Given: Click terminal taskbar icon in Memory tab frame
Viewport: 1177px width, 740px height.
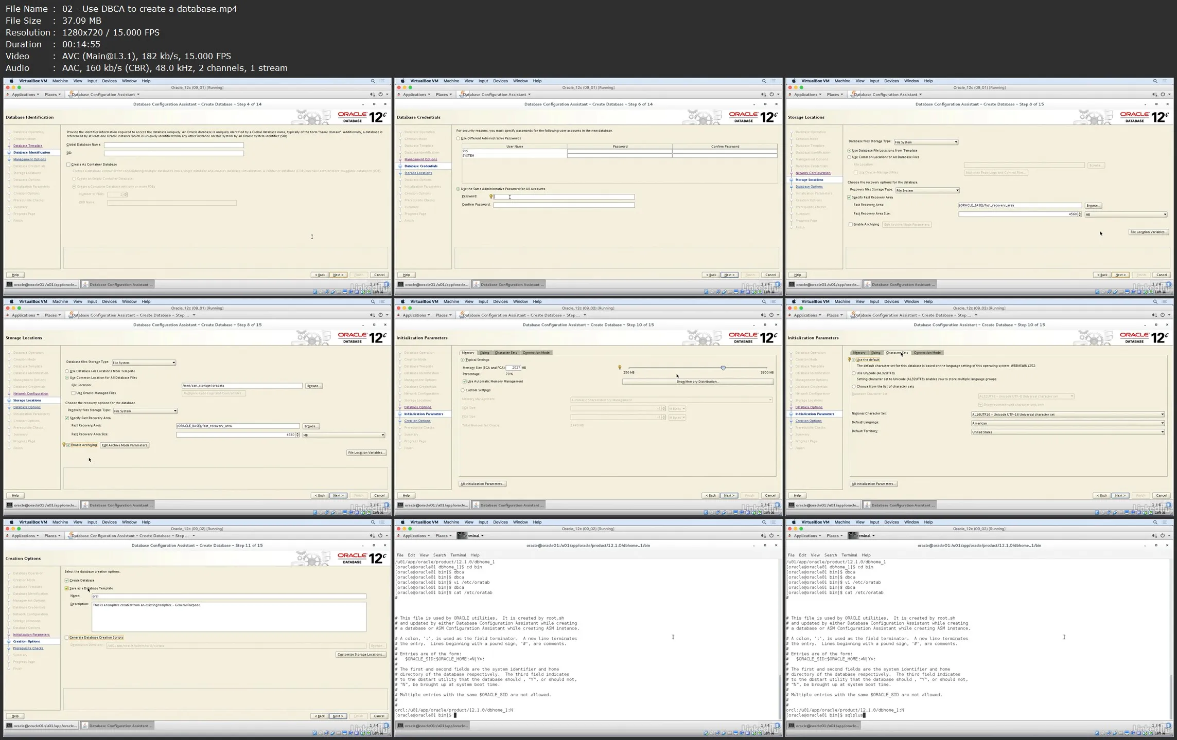Looking at the screenshot, I should tap(400, 505).
